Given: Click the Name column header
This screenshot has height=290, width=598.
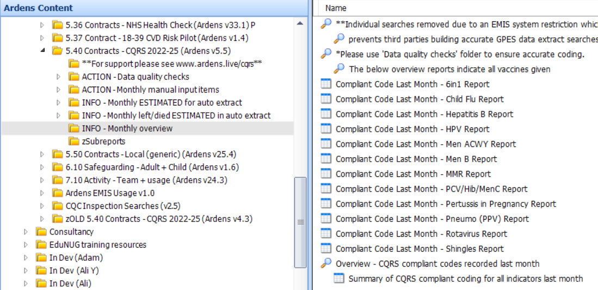Looking at the screenshot, I should (336, 8).
